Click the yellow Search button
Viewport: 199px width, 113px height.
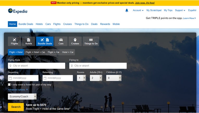pos(16,107)
